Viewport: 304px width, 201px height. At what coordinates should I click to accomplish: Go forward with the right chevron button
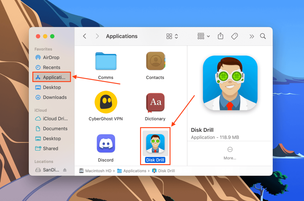[x=97, y=36]
